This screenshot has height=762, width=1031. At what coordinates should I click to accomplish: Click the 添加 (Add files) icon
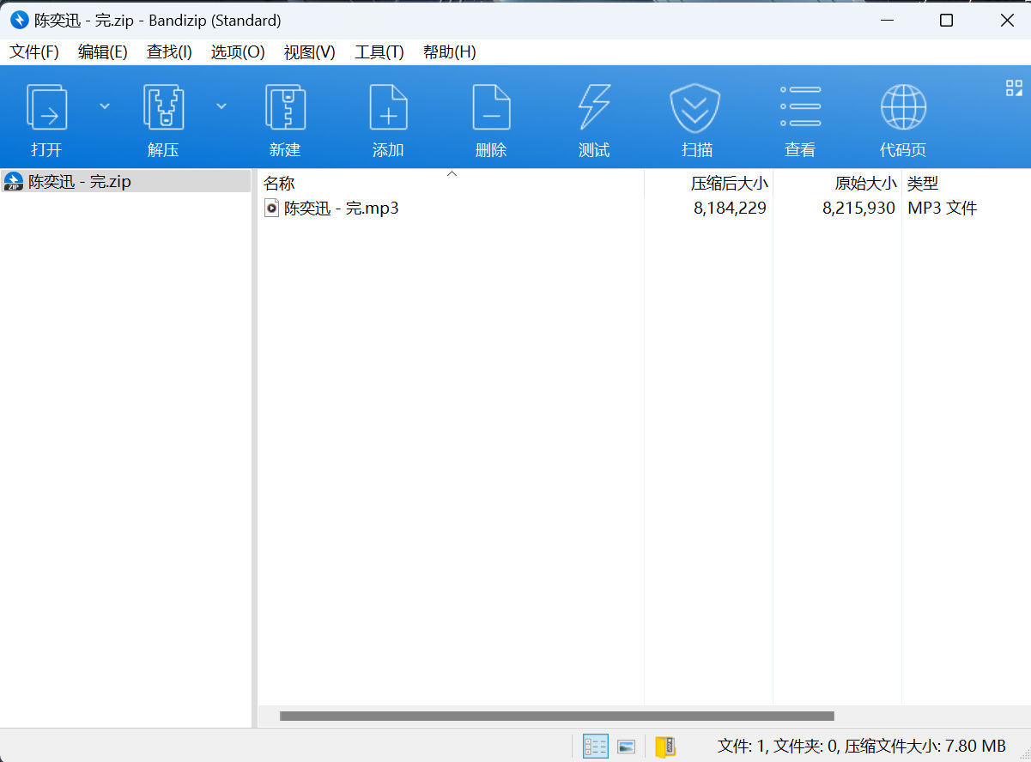(388, 106)
